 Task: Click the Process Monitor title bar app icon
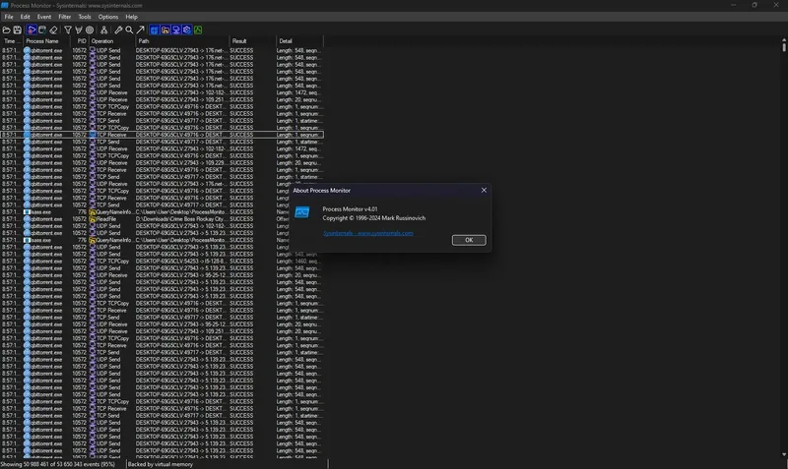coord(5,6)
